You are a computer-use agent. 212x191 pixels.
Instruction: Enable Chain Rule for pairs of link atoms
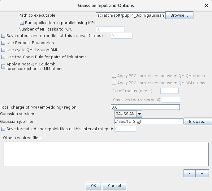pos(3,57)
